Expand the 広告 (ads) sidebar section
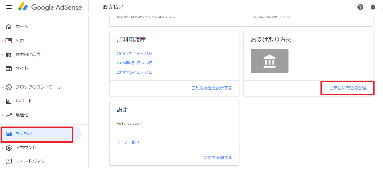Screen dimensions: 383x169 pos(3,41)
